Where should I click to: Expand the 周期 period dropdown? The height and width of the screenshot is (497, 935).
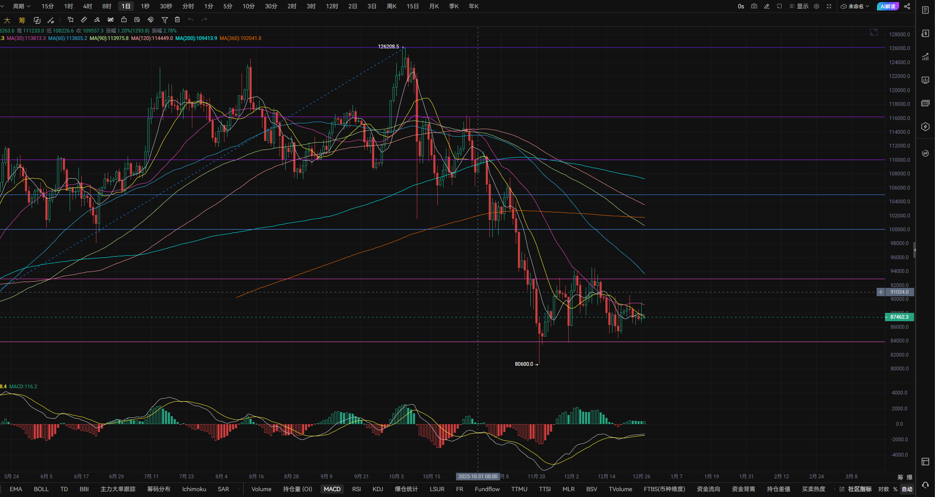(21, 6)
